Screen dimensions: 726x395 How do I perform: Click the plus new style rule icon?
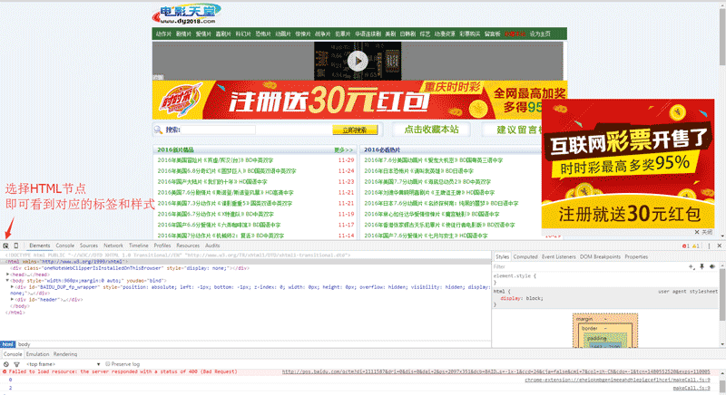tap(692, 266)
